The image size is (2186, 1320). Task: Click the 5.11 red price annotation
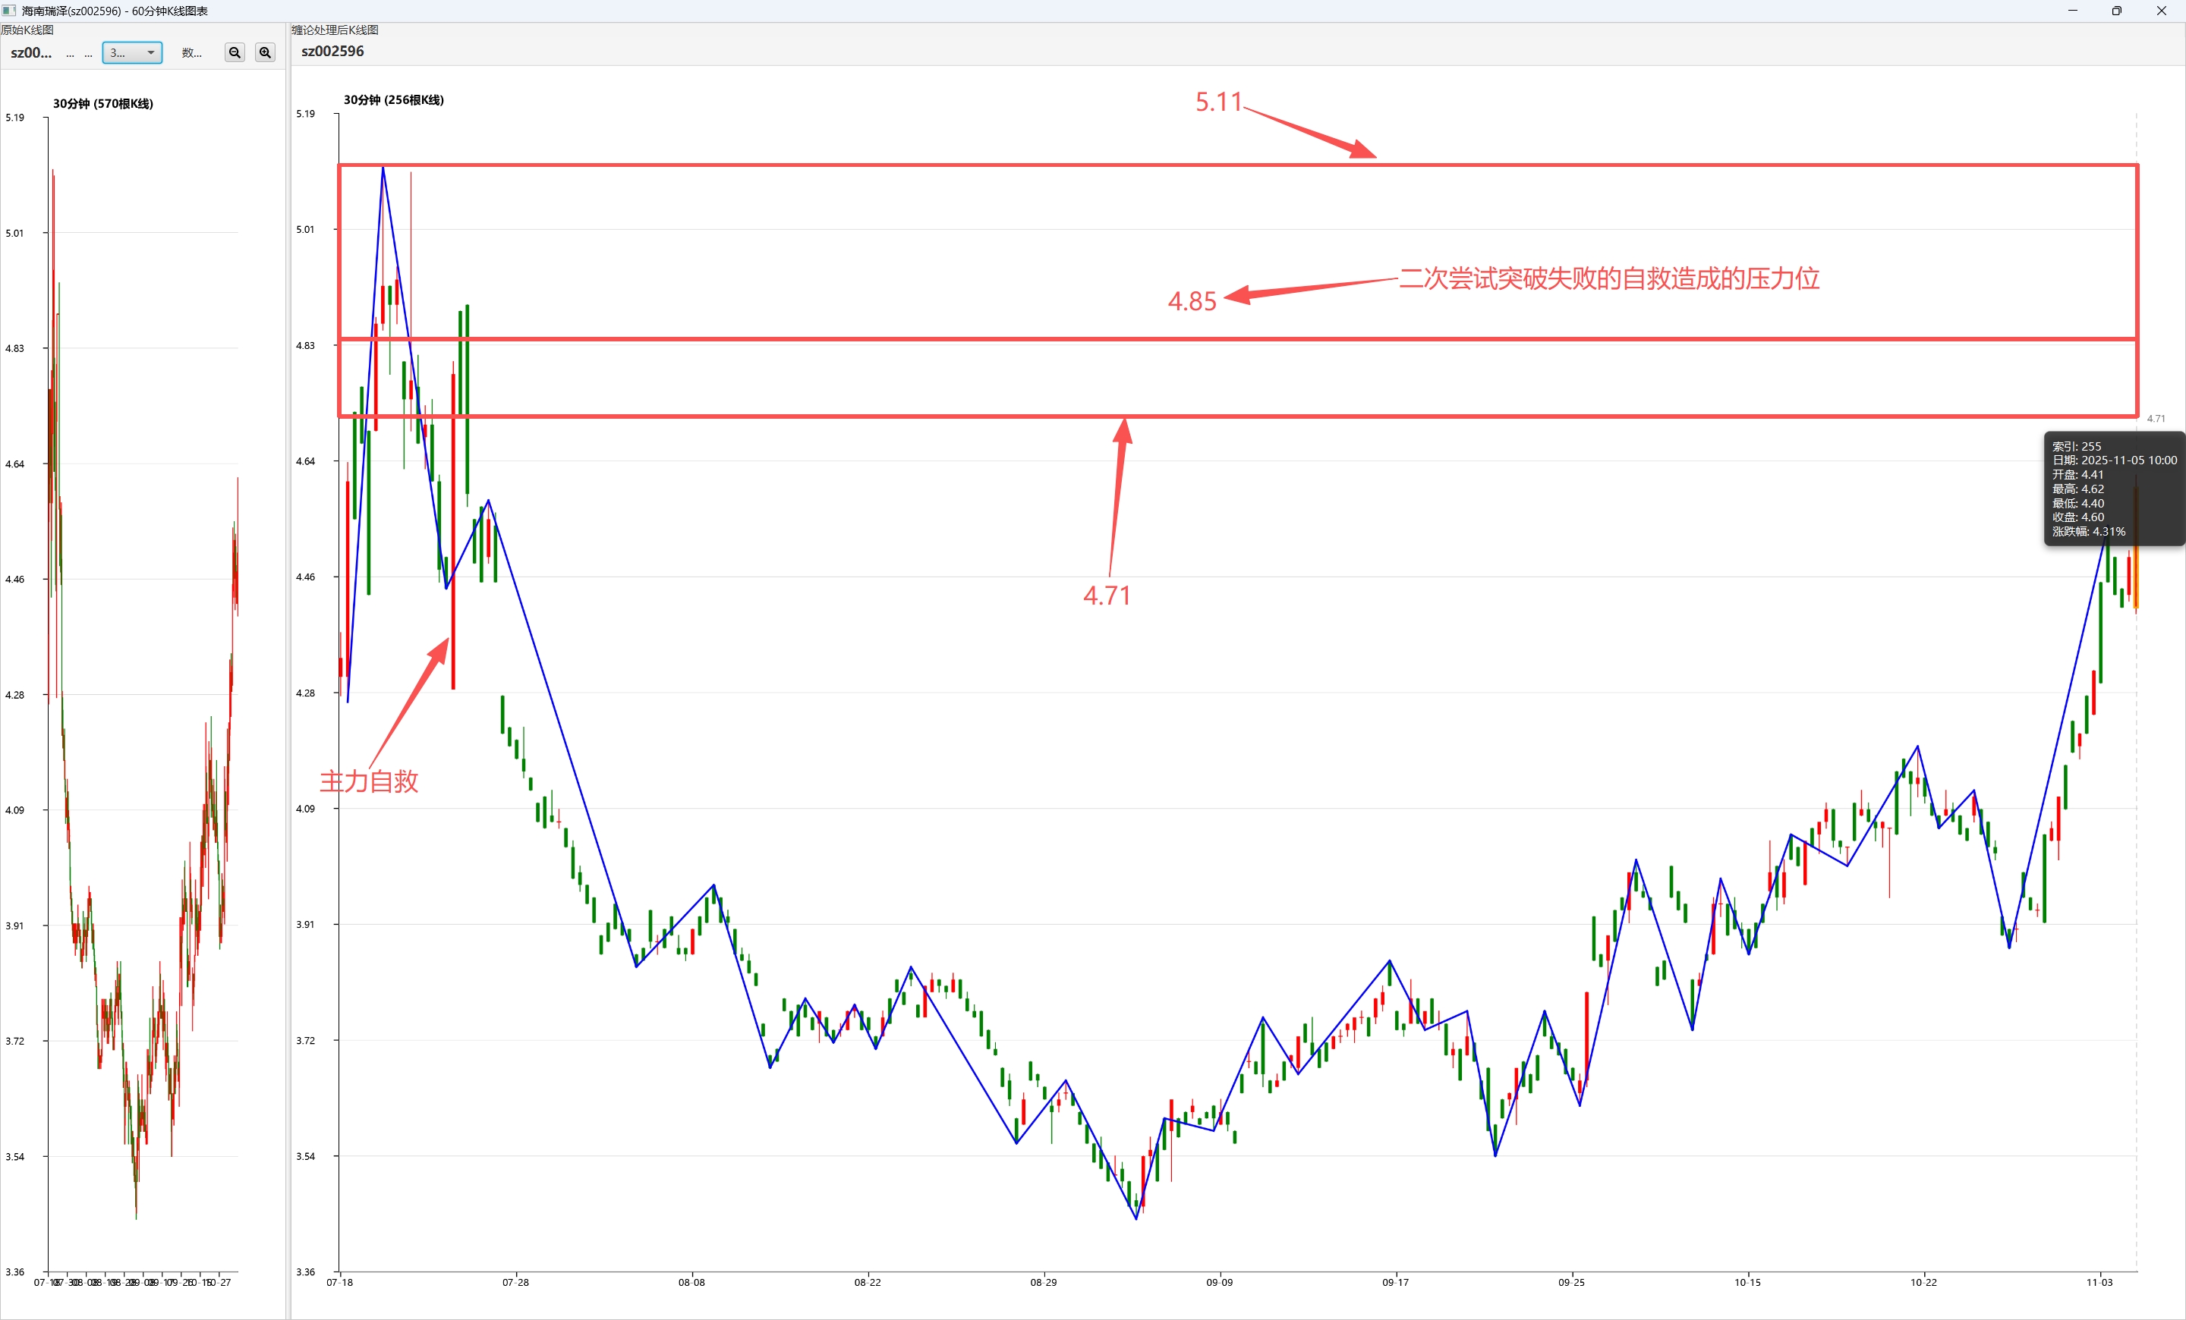[x=1218, y=103]
